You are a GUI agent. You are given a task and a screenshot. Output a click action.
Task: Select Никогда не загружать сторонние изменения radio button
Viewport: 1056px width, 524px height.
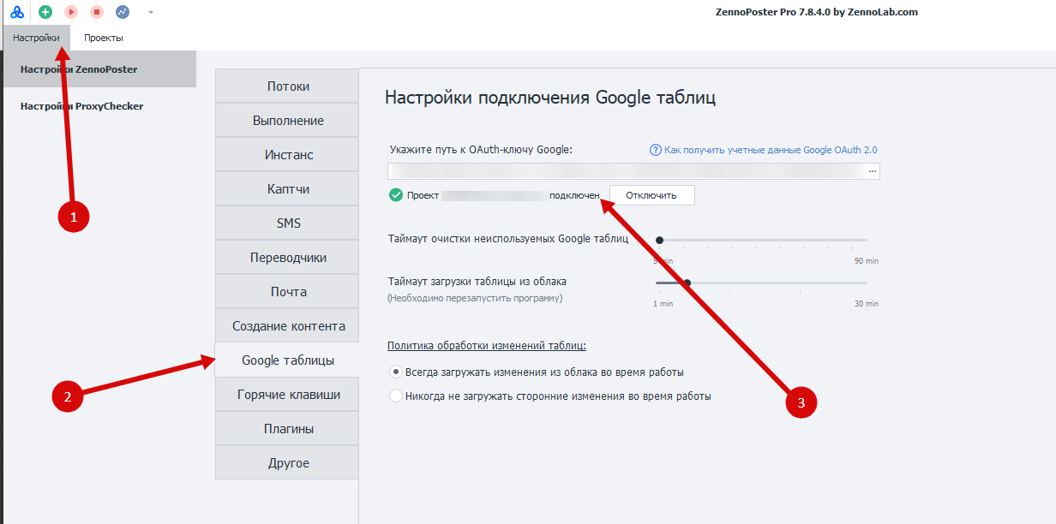coord(395,396)
